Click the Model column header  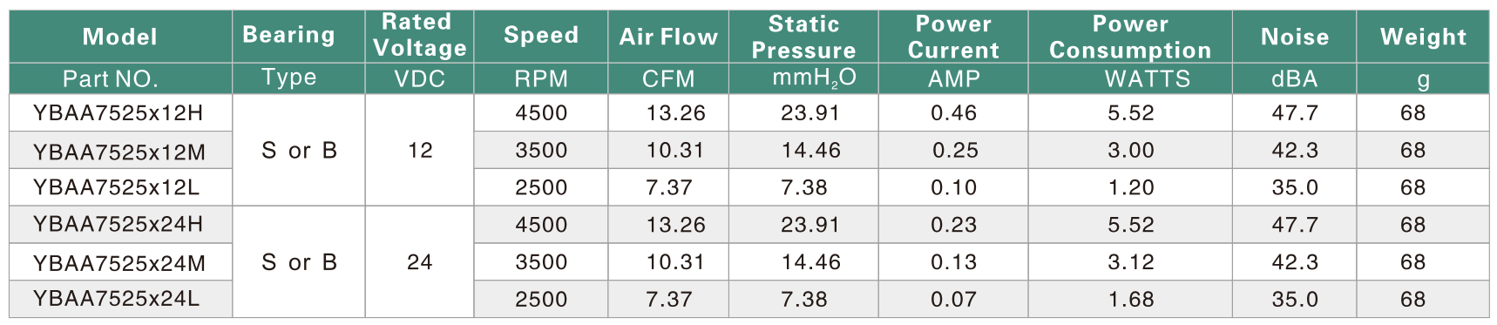[120, 37]
